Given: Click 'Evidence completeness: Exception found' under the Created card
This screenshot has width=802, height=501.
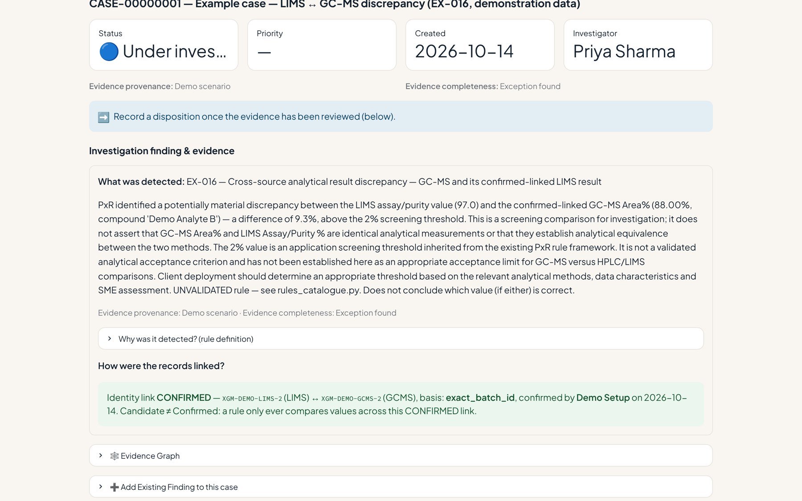Looking at the screenshot, I should [483, 86].
